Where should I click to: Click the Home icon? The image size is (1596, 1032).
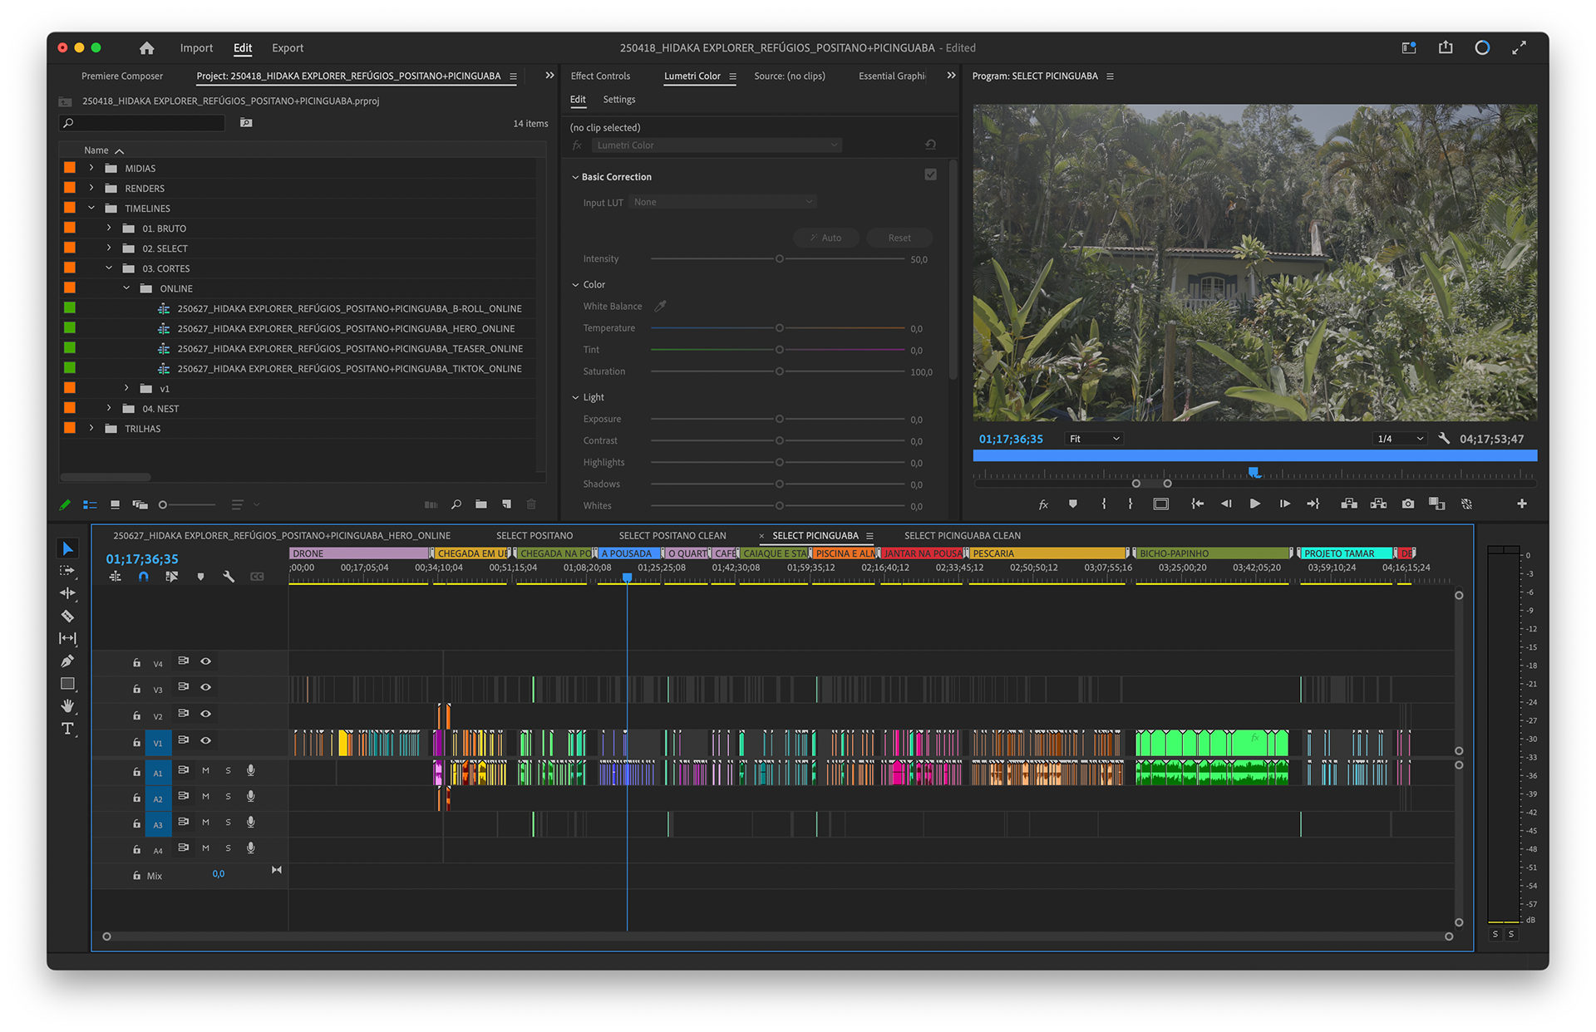click(x=147, y=48)
